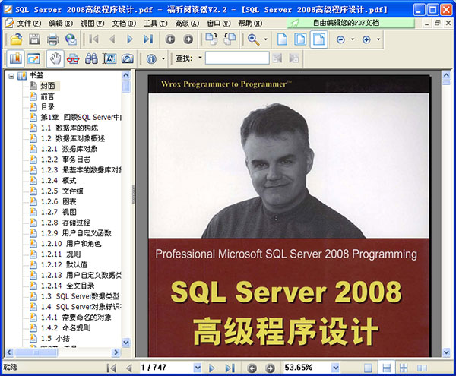The width and height of the screenshot is (456, 376).
Task: Open search with binoculars icon
Action: (x=91, y=58)
